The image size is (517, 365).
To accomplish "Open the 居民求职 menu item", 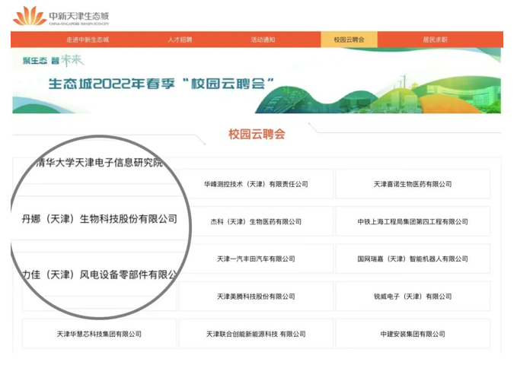I will (435, 40).
